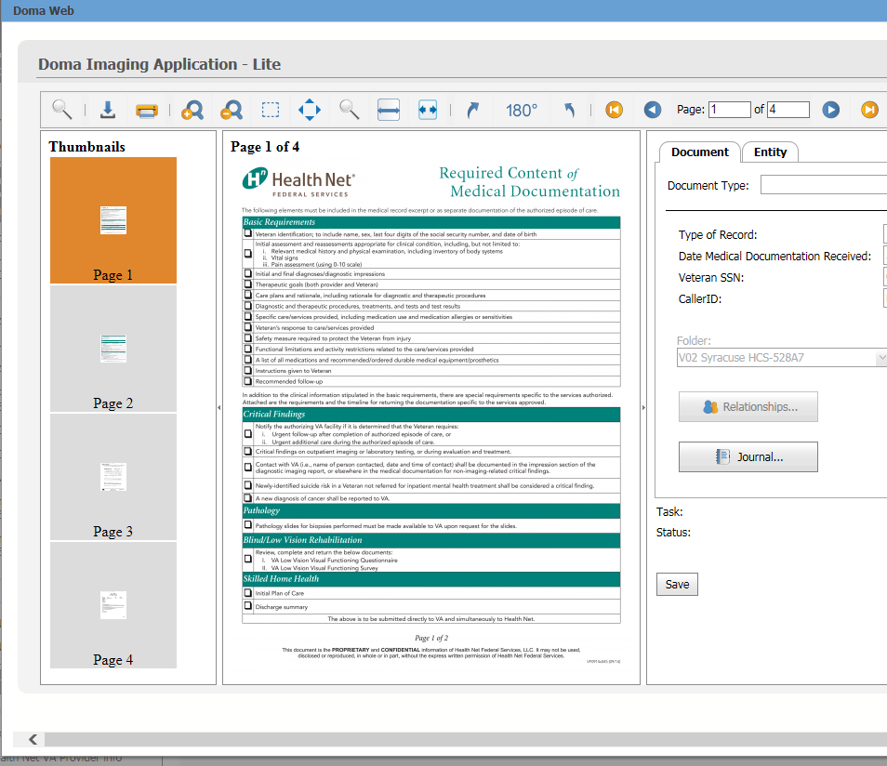Rotate the page clockwise

pos(473,111)
